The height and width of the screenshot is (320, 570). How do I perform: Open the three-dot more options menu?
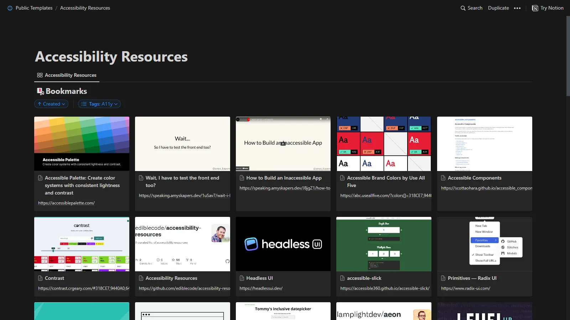click(517, 8)
